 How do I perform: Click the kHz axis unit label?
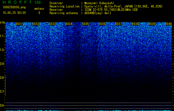2,22
